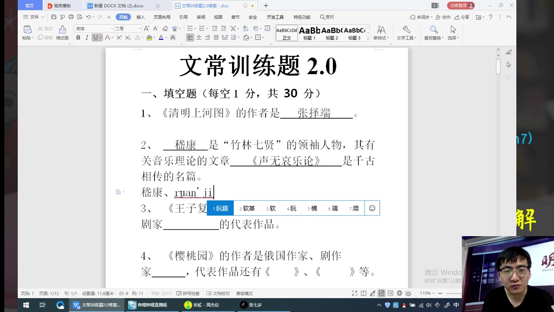Toggle align right
This screenshot has width=554, height=312.
pyautogui.click(x=207, y=38)
